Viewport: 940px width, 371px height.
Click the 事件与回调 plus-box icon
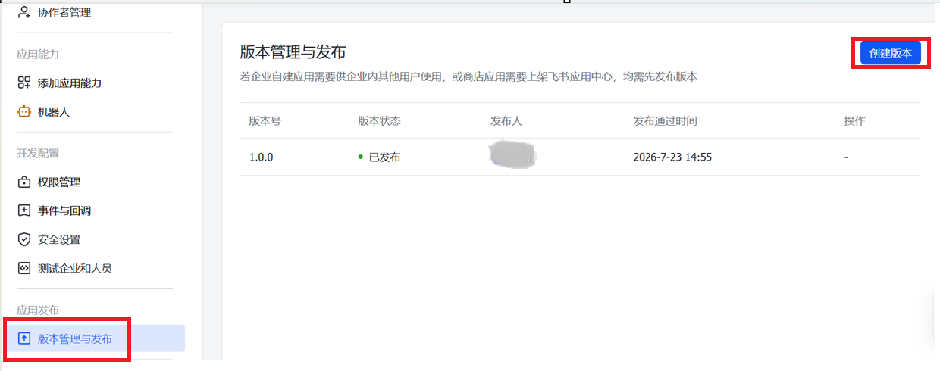tap(24, 210)
